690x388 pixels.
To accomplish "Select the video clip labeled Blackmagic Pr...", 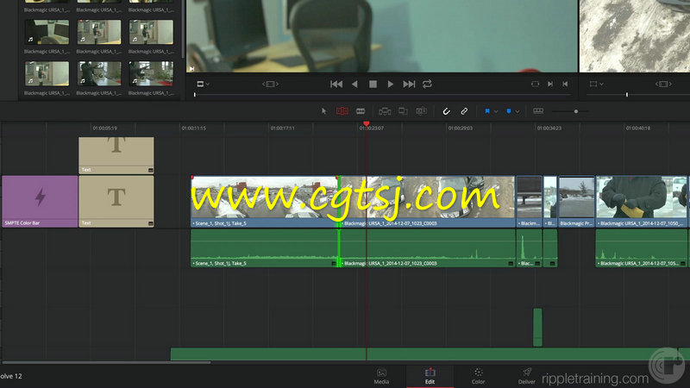I will (576, 202).
